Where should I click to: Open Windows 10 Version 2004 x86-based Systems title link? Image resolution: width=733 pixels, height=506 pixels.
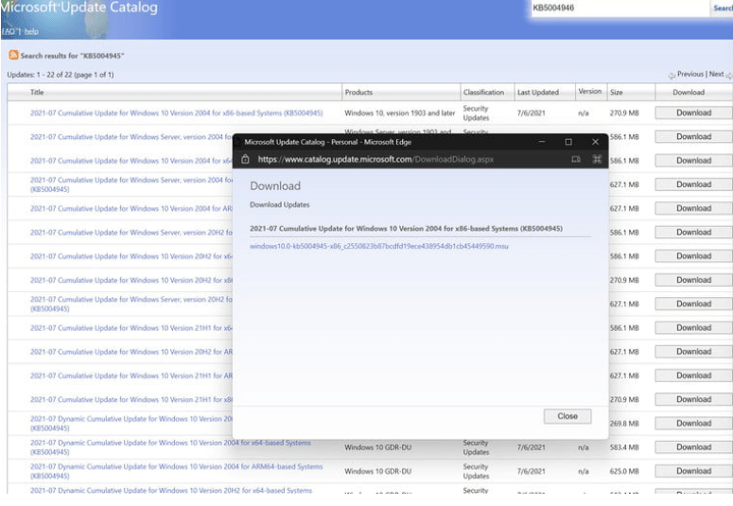pos(176,113)
